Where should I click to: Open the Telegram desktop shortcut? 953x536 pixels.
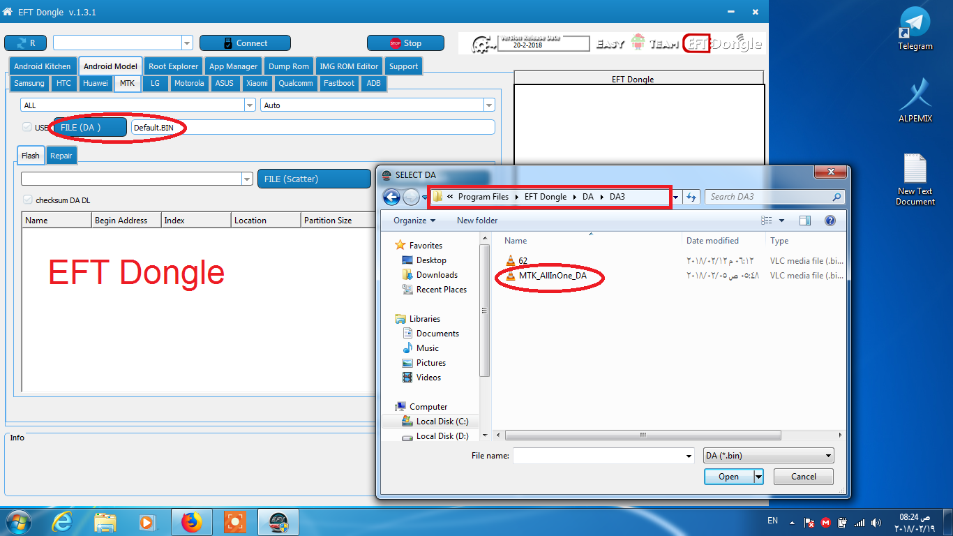[915, 29]
